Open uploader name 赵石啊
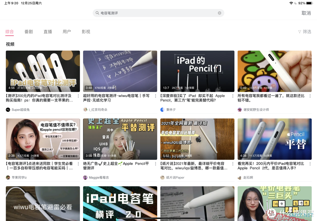 pos(248,177)
